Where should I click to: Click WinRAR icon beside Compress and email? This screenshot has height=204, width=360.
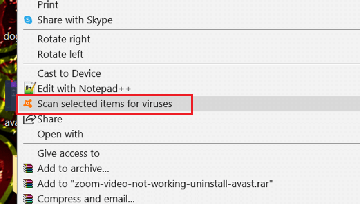(x=28, y=199)
